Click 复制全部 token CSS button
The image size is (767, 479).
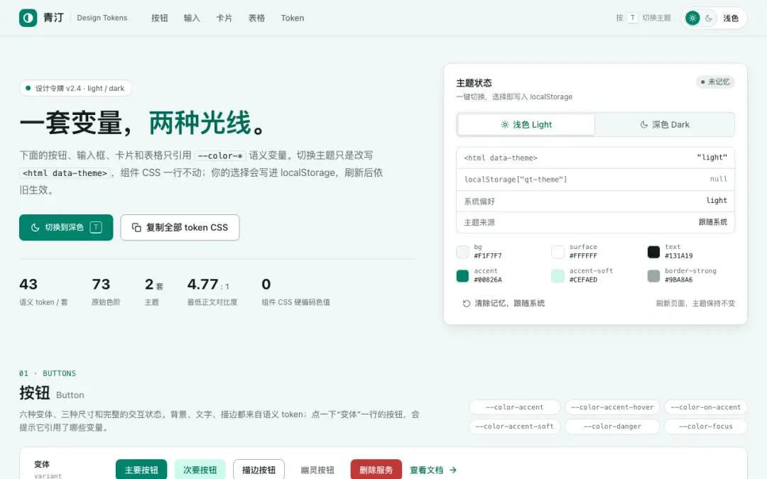pyautogui.click(x=180, y=227)
